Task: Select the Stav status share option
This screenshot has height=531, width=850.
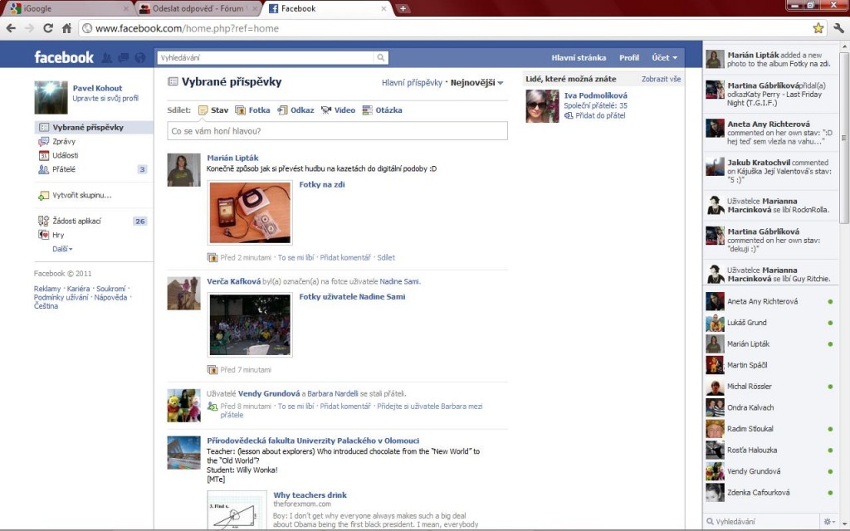Action: click(x=213, y=110)
